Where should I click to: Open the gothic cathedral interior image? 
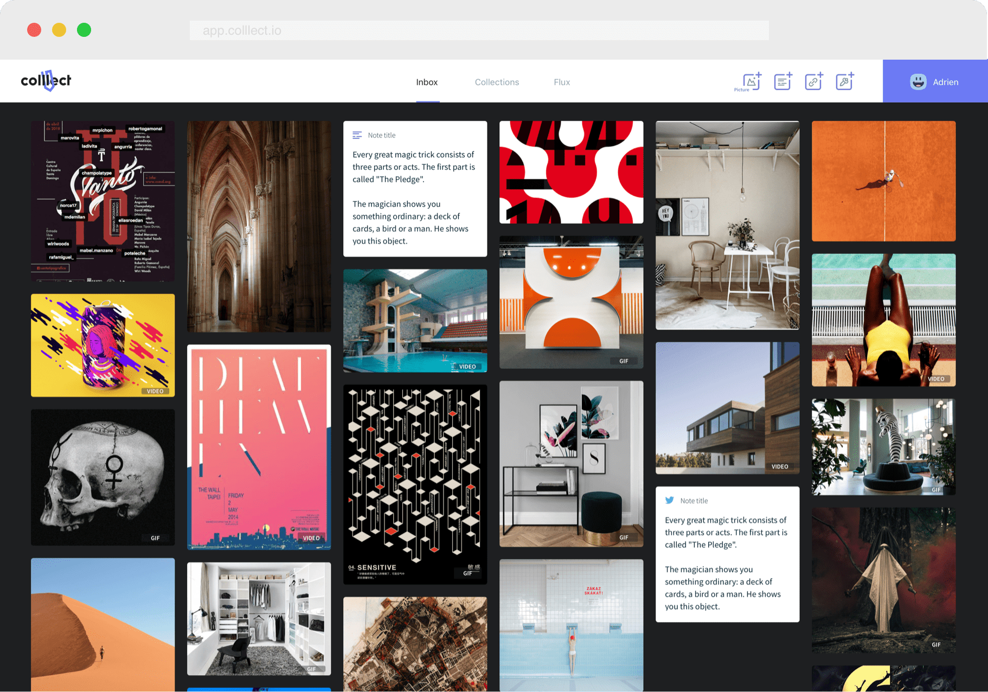pyautogui.click(x=259, y=226)
